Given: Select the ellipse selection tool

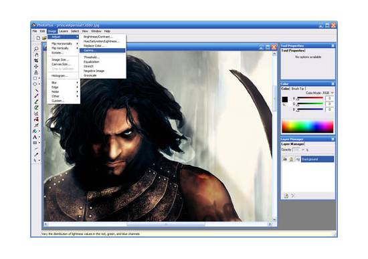Looking at the screenshot, I should point(35,84).
